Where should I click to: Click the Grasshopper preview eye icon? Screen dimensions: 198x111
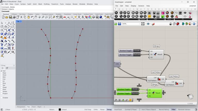click(x=148, y=24)
